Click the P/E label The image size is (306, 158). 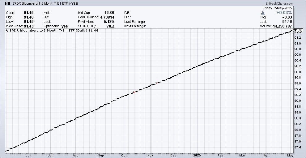127,13
